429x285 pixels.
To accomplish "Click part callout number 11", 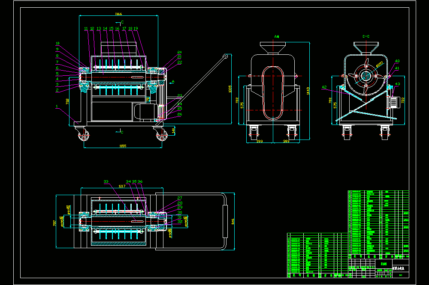I will click(x=86, y=28).
